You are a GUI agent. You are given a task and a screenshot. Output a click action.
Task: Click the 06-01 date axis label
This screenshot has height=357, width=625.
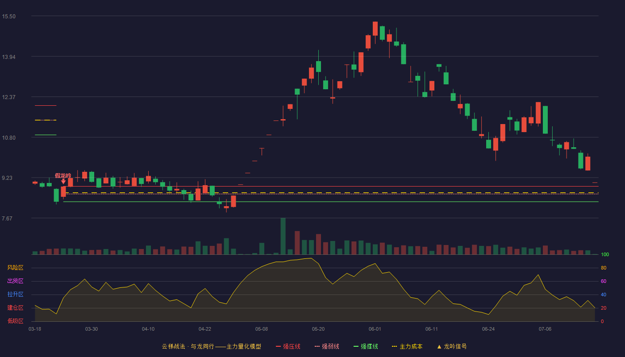pyautogui.click(x=375, y=329)
